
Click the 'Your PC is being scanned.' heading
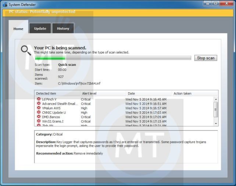click(60, 48)
